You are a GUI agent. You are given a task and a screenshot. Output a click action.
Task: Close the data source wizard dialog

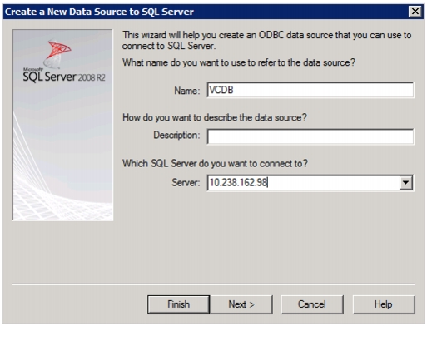[x=415, y=12]
